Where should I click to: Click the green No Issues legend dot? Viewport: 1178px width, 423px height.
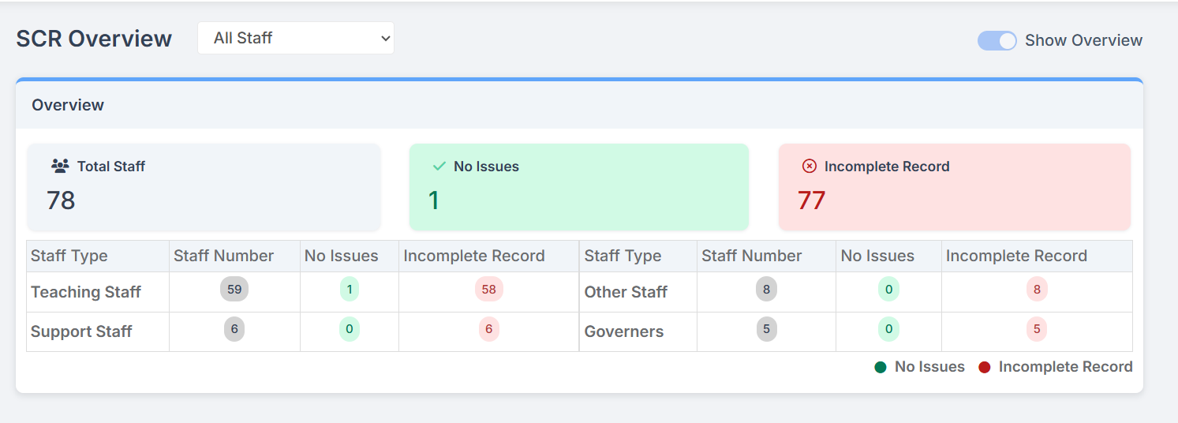pos(881,367)
